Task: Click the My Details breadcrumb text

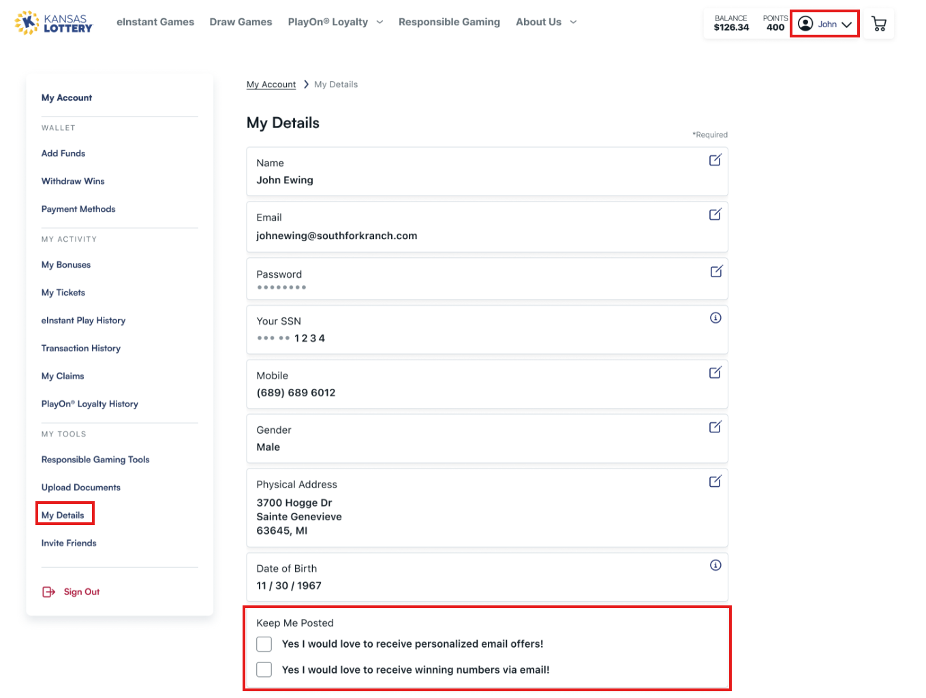Action: click(336, 84)
